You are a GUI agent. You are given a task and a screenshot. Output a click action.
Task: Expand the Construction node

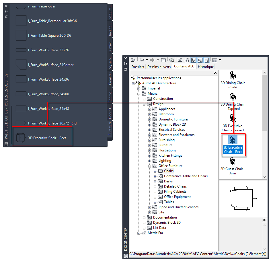pos(144,99)
